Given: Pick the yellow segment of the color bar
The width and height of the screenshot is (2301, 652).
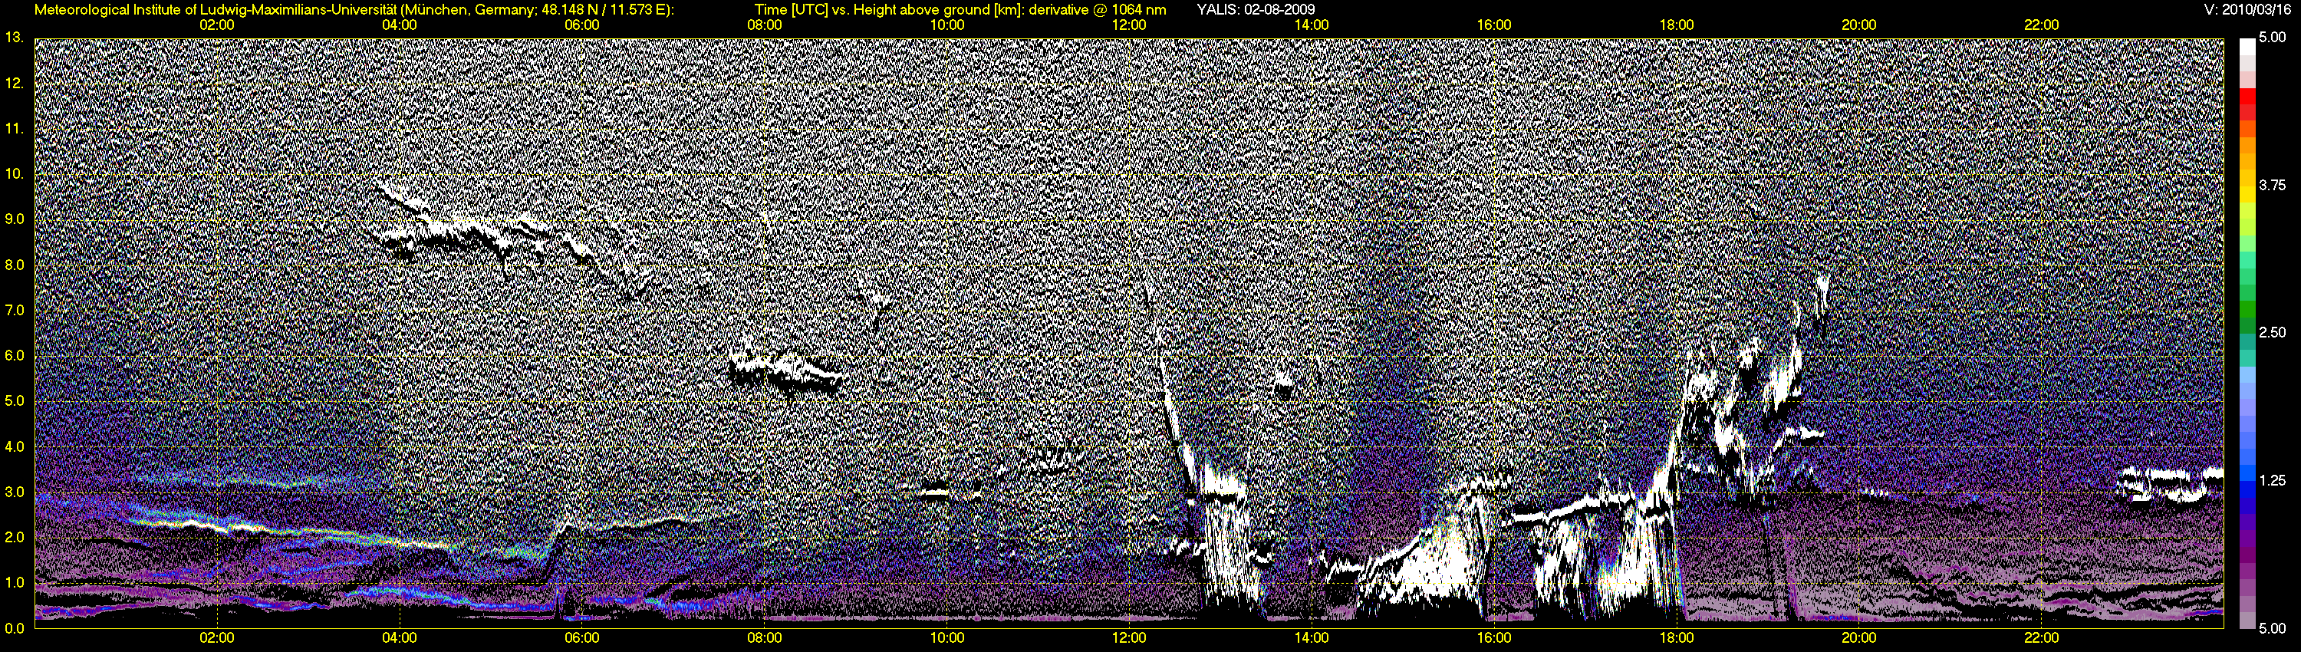Looking at the screenshot, I should coord(2247,196).
